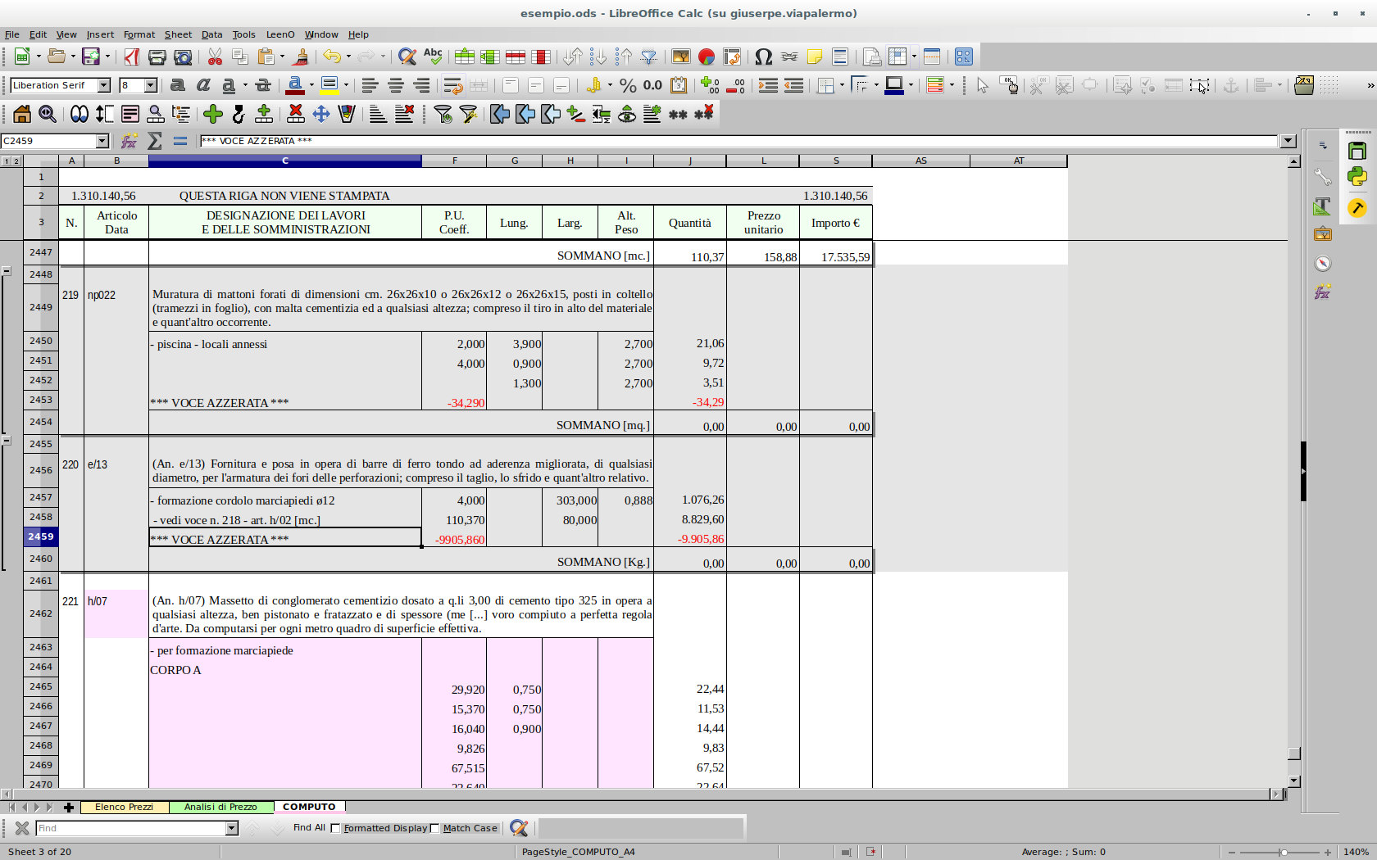
Task: Open the Name Box dropdown arrow
Action: pyautogui.click(x=102, y=141)
